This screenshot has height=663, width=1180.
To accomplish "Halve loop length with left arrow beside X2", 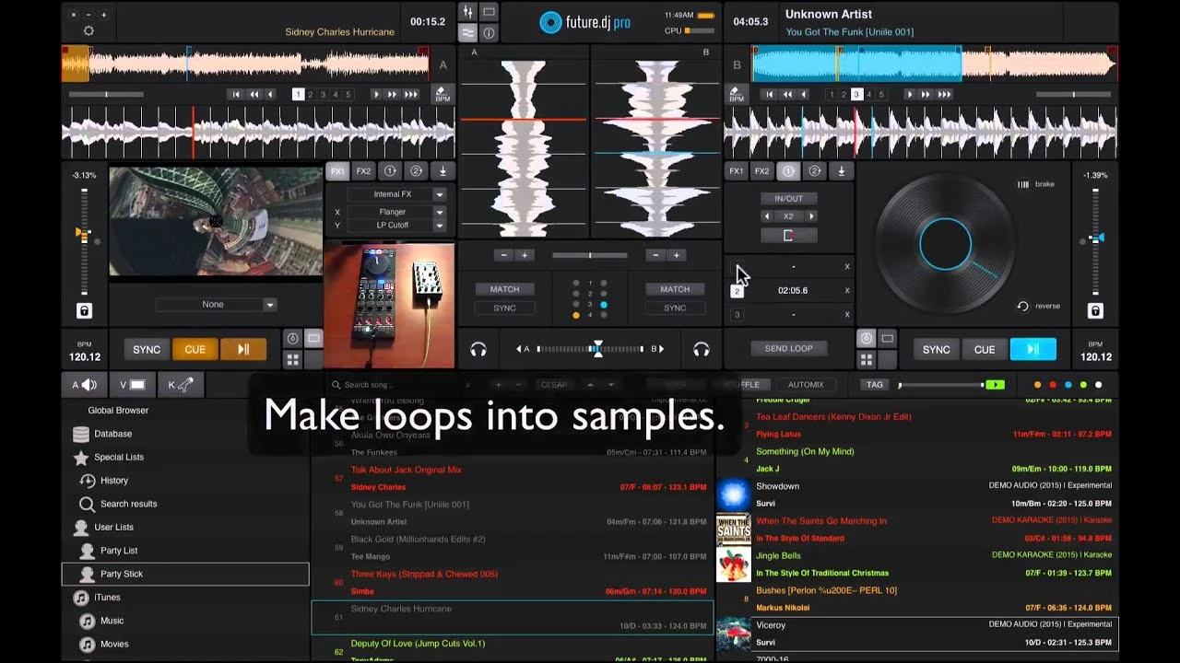I will coord(766,216).
